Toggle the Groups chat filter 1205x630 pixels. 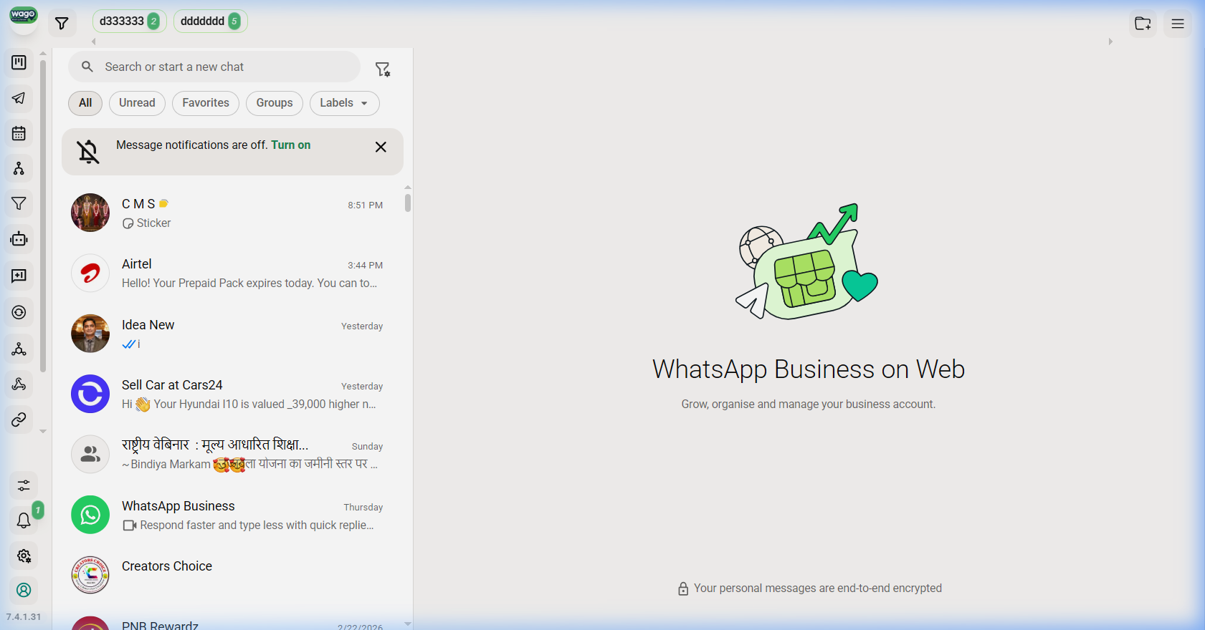point(275,103)
